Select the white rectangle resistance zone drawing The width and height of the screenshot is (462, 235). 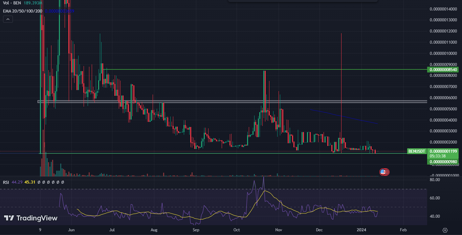click(232, 101)
